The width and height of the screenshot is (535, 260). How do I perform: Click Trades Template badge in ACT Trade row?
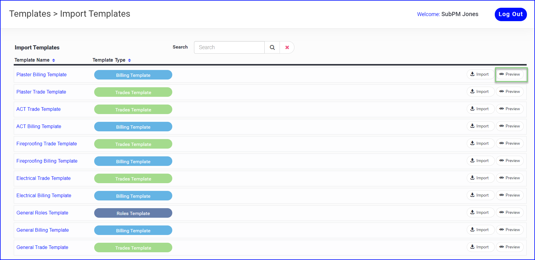tap(133, 109)
